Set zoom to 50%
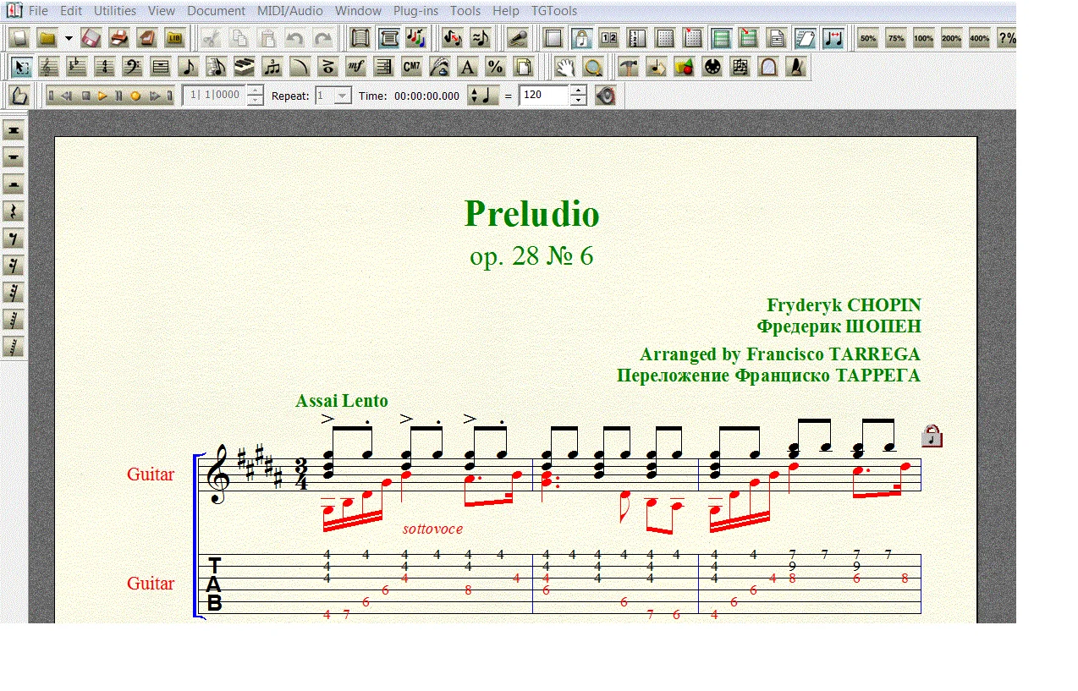Viewport: 1078px width, 691px height. [x=868, y=38]
